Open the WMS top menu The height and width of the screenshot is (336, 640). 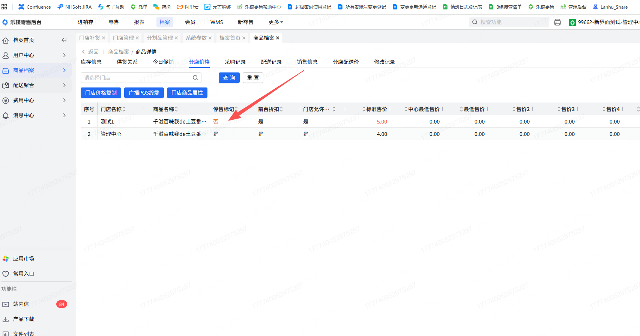coord(216,22)
